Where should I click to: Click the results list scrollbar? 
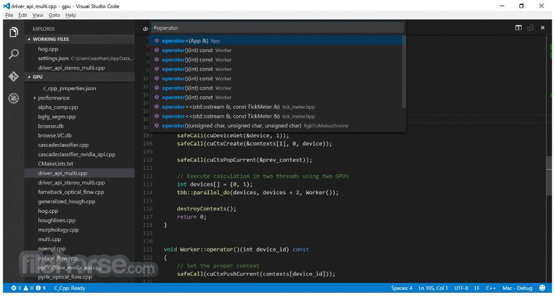click(x=404, y=72)
